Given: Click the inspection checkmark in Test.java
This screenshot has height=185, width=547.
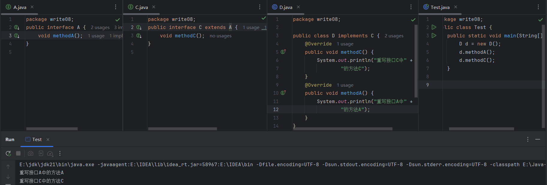Looking at the screenshot, I should [540, 20].
